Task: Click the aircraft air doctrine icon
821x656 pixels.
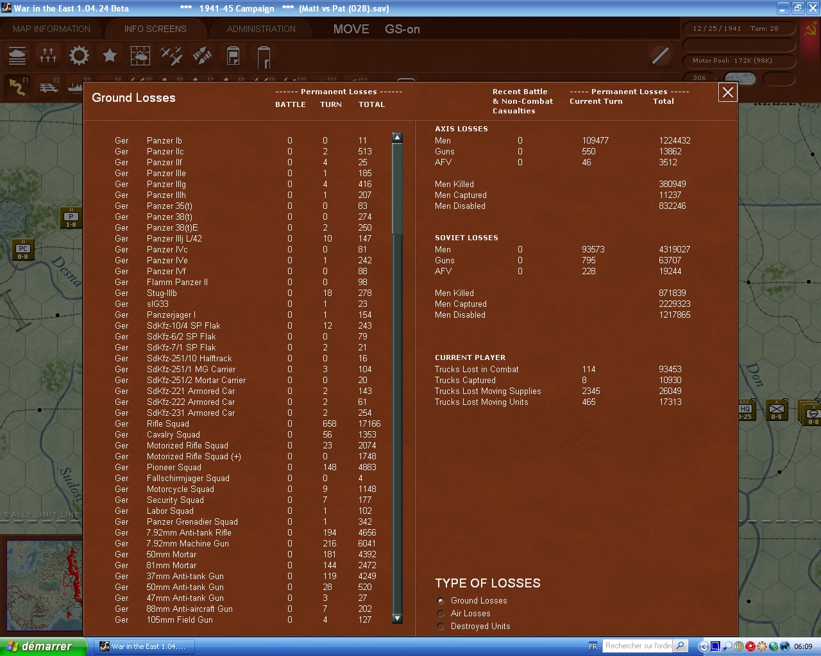Action: tap(171, 56)
